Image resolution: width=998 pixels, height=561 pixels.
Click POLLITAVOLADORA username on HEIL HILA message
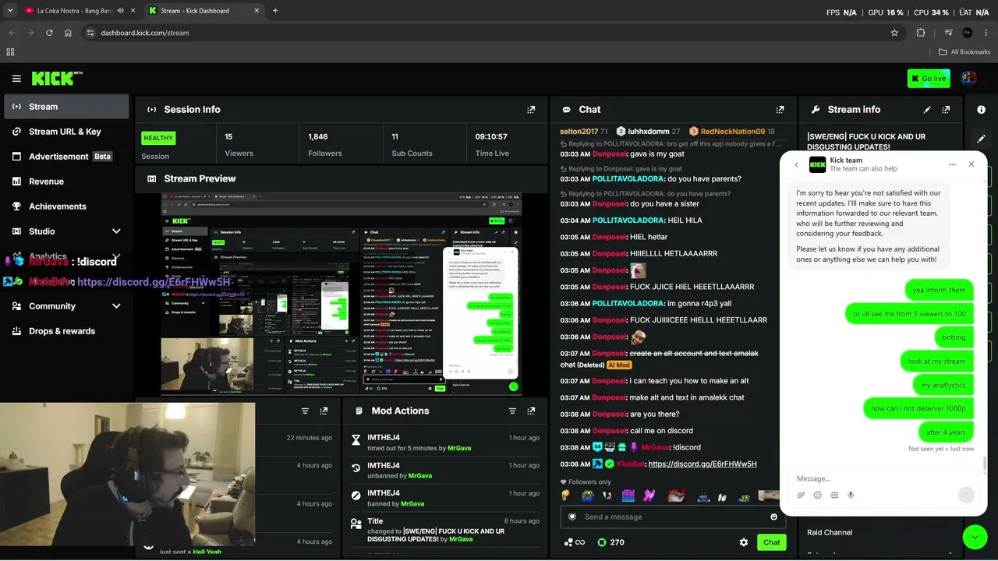tap(628, 221)
